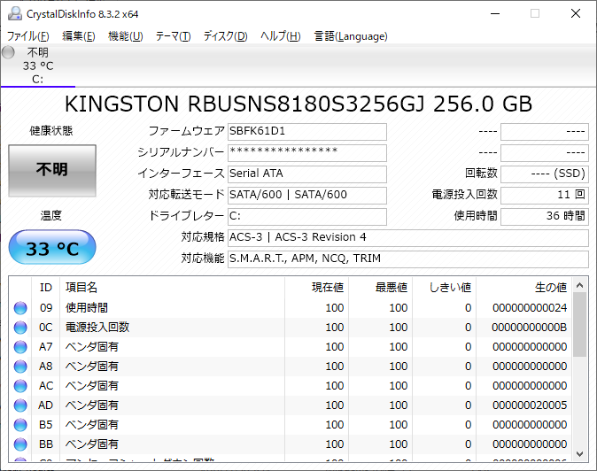
Task: Click the standard field ACS-3 | ACS-3 Revision 4
Action: [408, 238]
